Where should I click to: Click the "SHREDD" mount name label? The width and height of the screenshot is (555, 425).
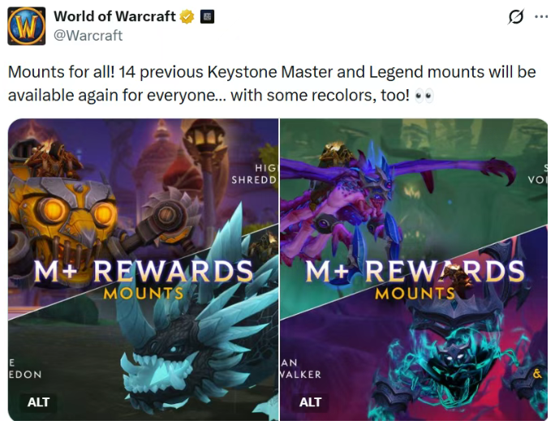coord(254,180)
